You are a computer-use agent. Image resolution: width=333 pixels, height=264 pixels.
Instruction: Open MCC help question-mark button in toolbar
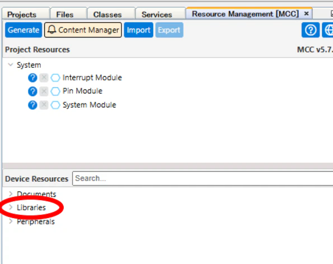point(311,30)
